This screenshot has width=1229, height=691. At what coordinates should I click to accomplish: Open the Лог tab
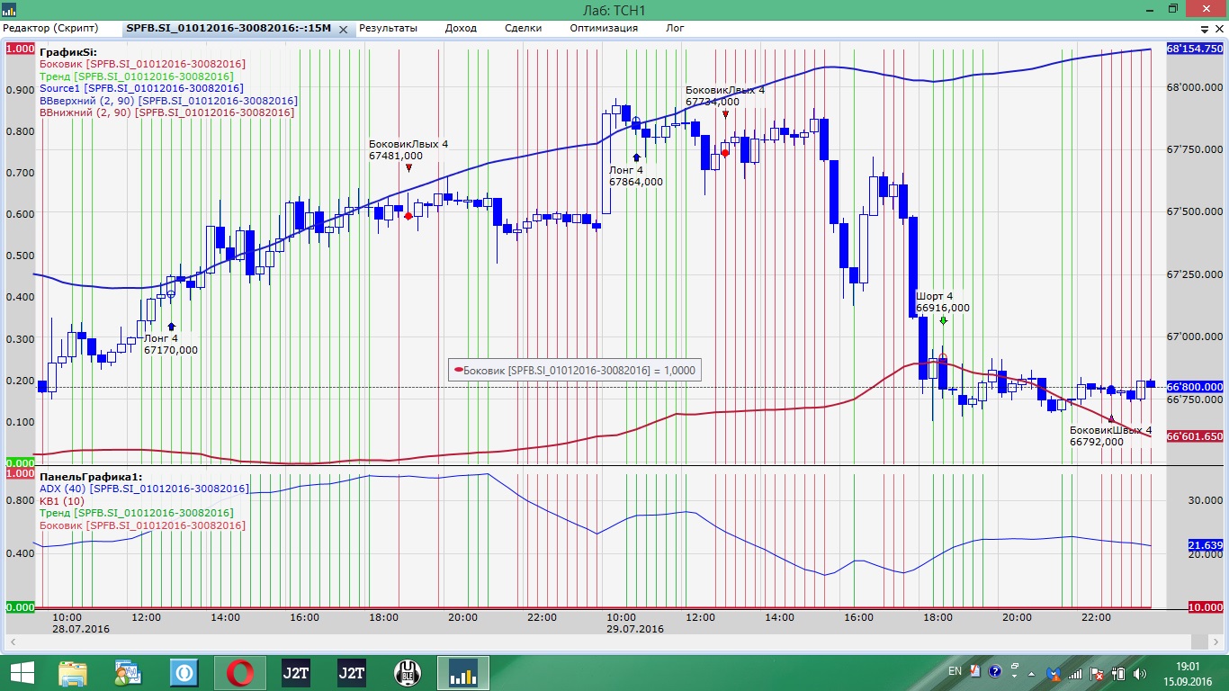coord(675,28)
